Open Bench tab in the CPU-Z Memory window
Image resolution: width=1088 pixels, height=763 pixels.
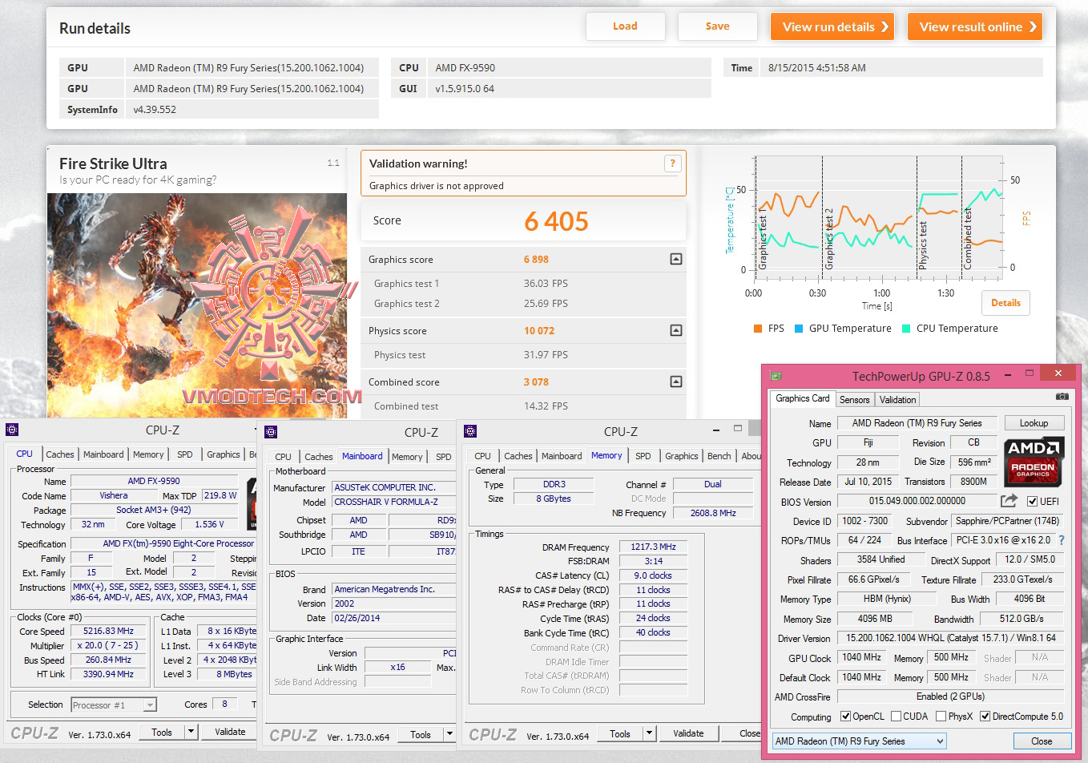point(719,456)
